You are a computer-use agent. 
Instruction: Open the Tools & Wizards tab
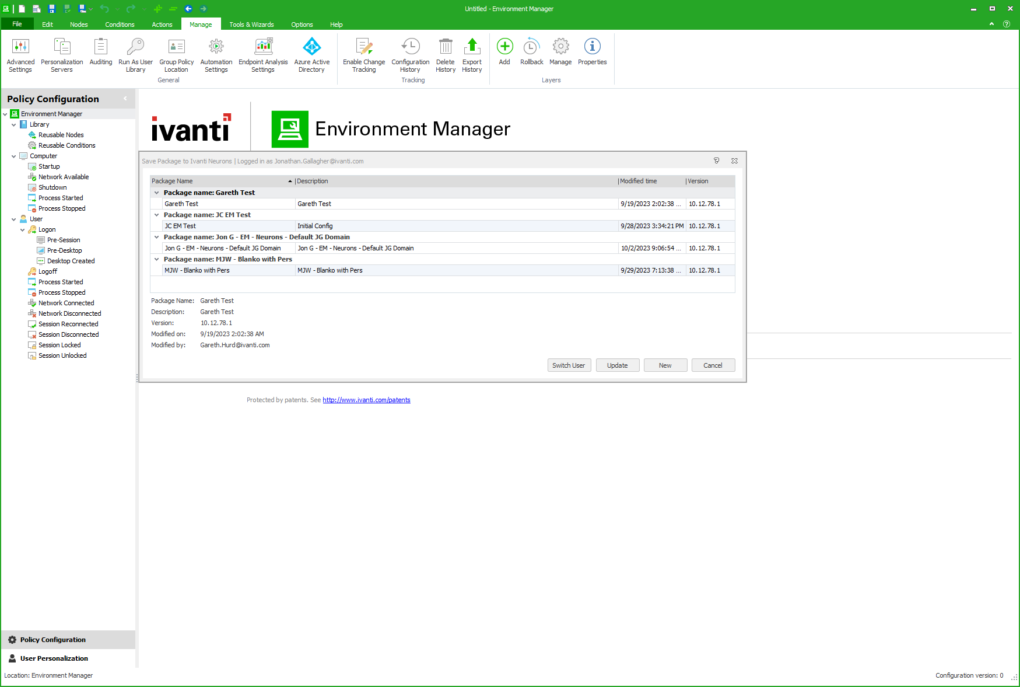(251, 25)
